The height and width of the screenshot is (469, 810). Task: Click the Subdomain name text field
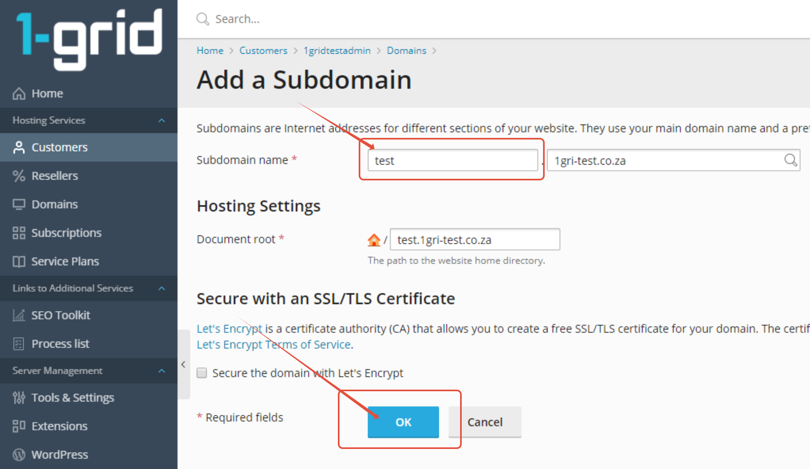point(452,160)
